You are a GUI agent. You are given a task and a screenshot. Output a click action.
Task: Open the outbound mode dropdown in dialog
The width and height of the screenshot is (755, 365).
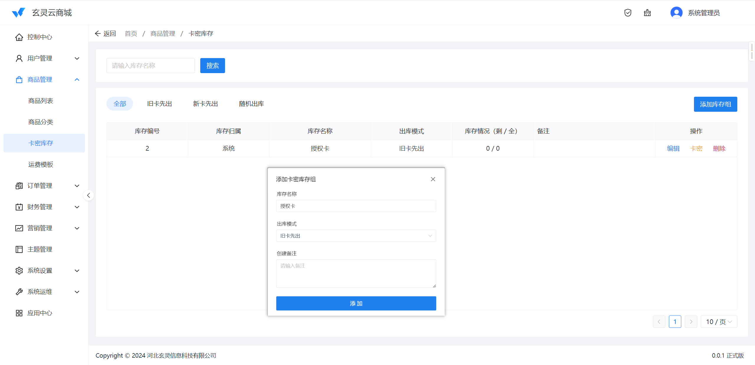[356, 236]
